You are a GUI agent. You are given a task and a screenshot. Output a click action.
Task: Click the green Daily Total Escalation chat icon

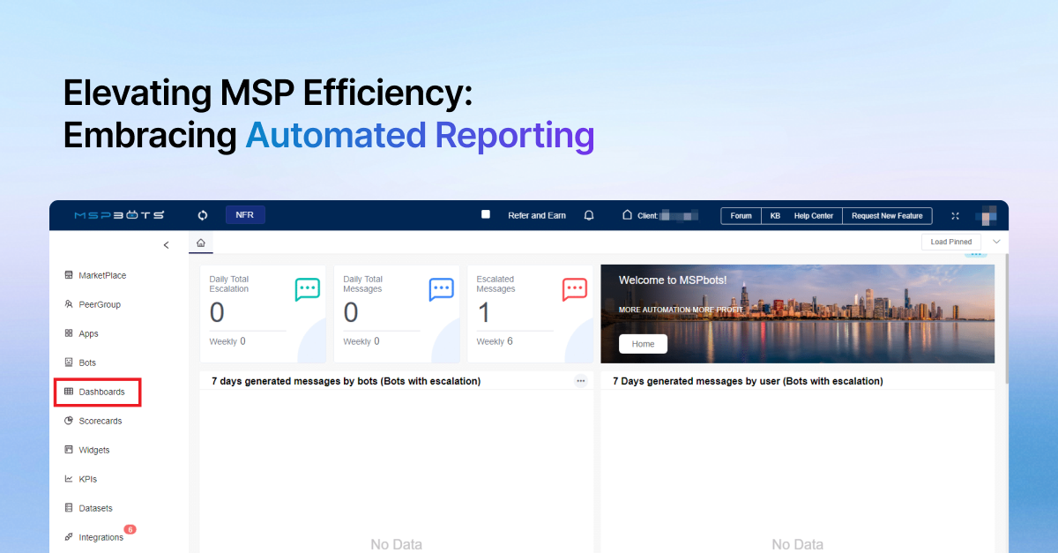(x=307, y=289)
